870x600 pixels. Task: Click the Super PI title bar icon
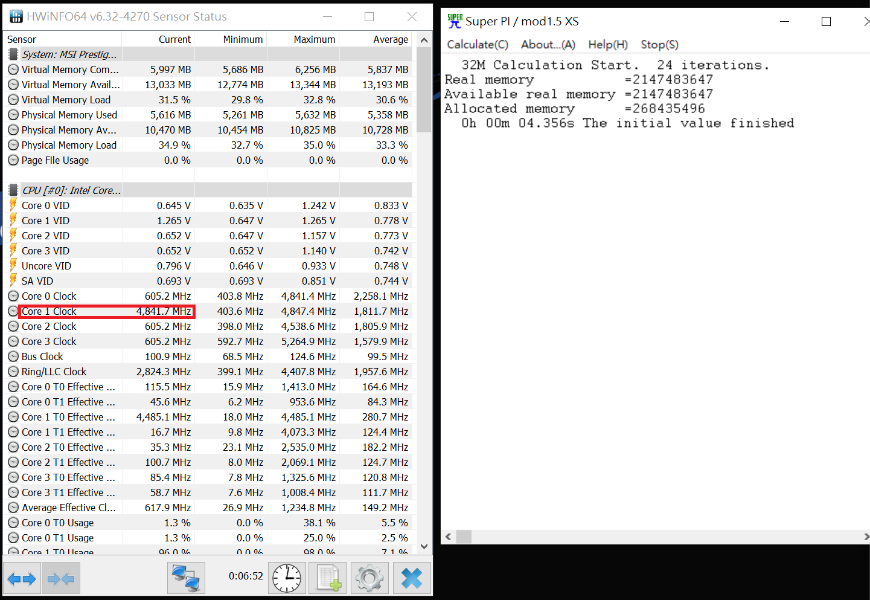[x=455, y=21]
